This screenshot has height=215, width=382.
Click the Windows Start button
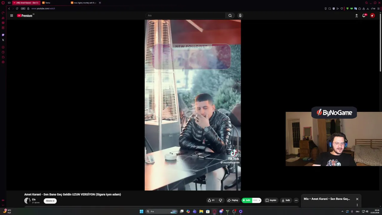(141, 211)
